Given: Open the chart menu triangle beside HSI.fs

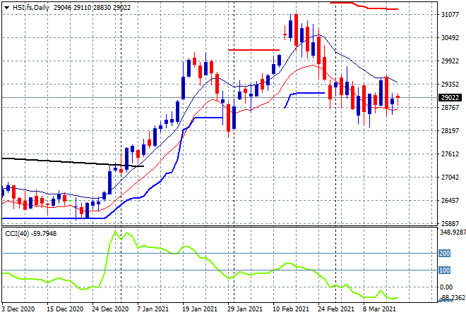Looking at the screenshot, I should [7, 8].
